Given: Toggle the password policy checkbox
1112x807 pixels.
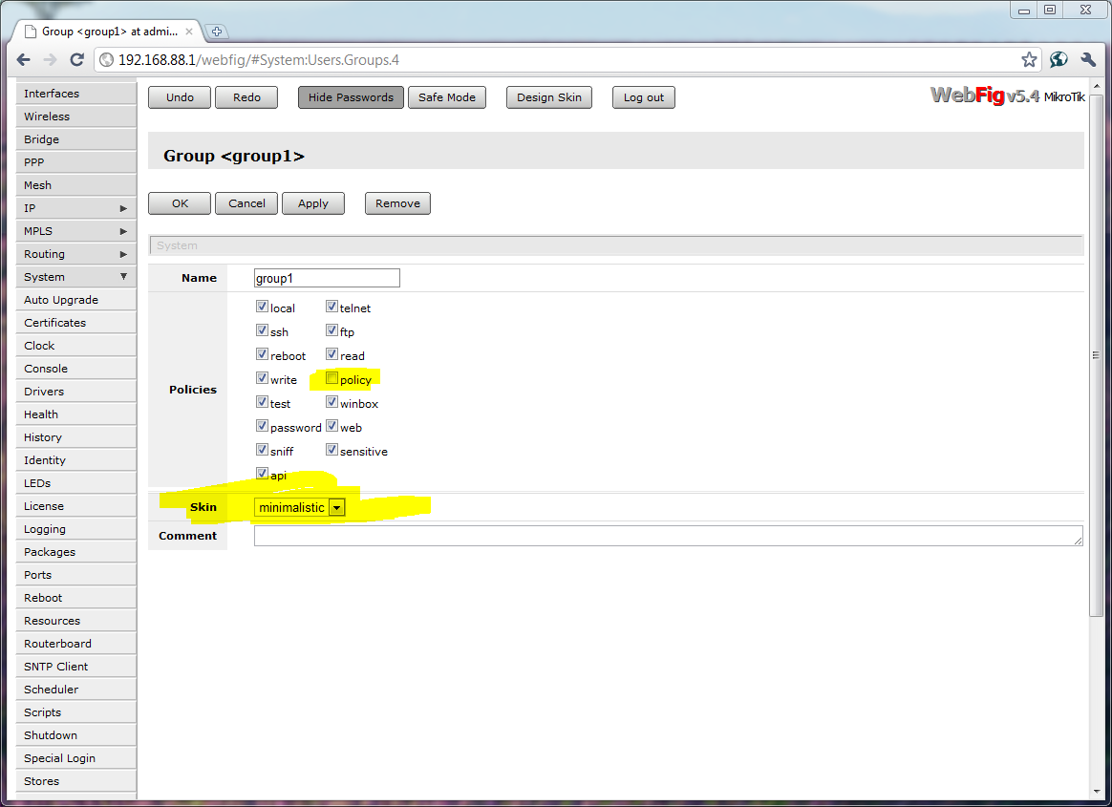Looking at the screenshot, I should click(x=262, y=426).
